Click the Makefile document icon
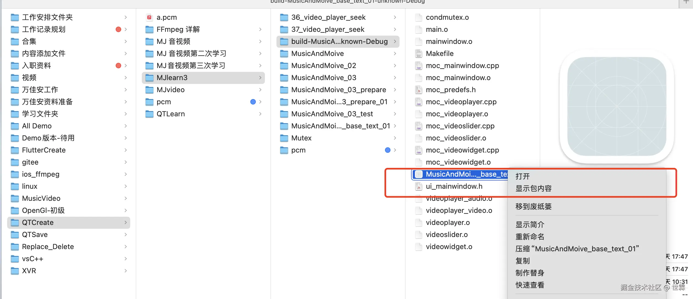693x299 pixels. [x=418, y=53]
